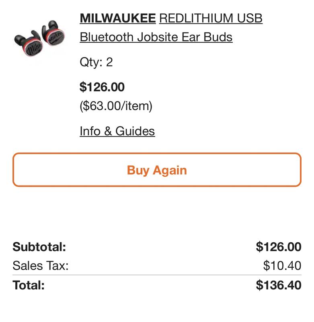Tap the Buy Again button
Screen dimensions: 314x322
tap(157, 170)
